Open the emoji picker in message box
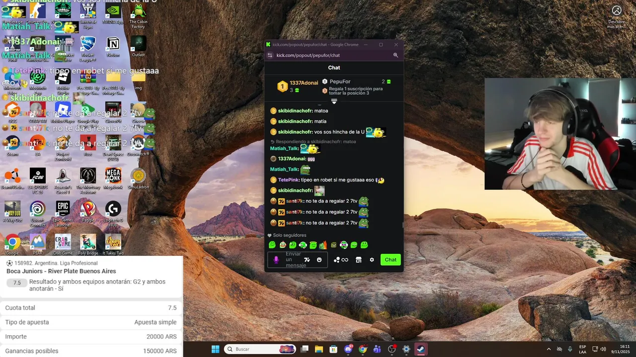 point(319,260)
